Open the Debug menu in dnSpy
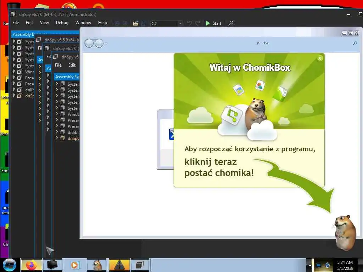Viewport: 363px width, 272px height. [62, 23]
